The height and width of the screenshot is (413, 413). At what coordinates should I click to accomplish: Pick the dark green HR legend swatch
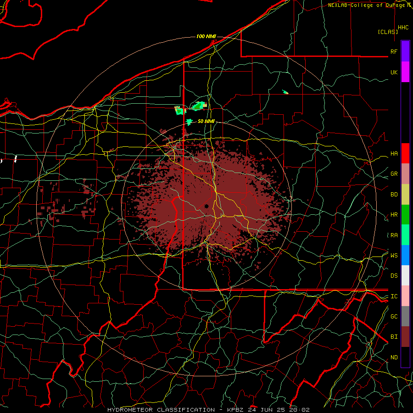click(x=405, y=215)
